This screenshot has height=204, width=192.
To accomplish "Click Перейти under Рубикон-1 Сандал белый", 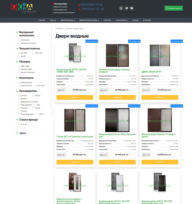I will [160, 162].
